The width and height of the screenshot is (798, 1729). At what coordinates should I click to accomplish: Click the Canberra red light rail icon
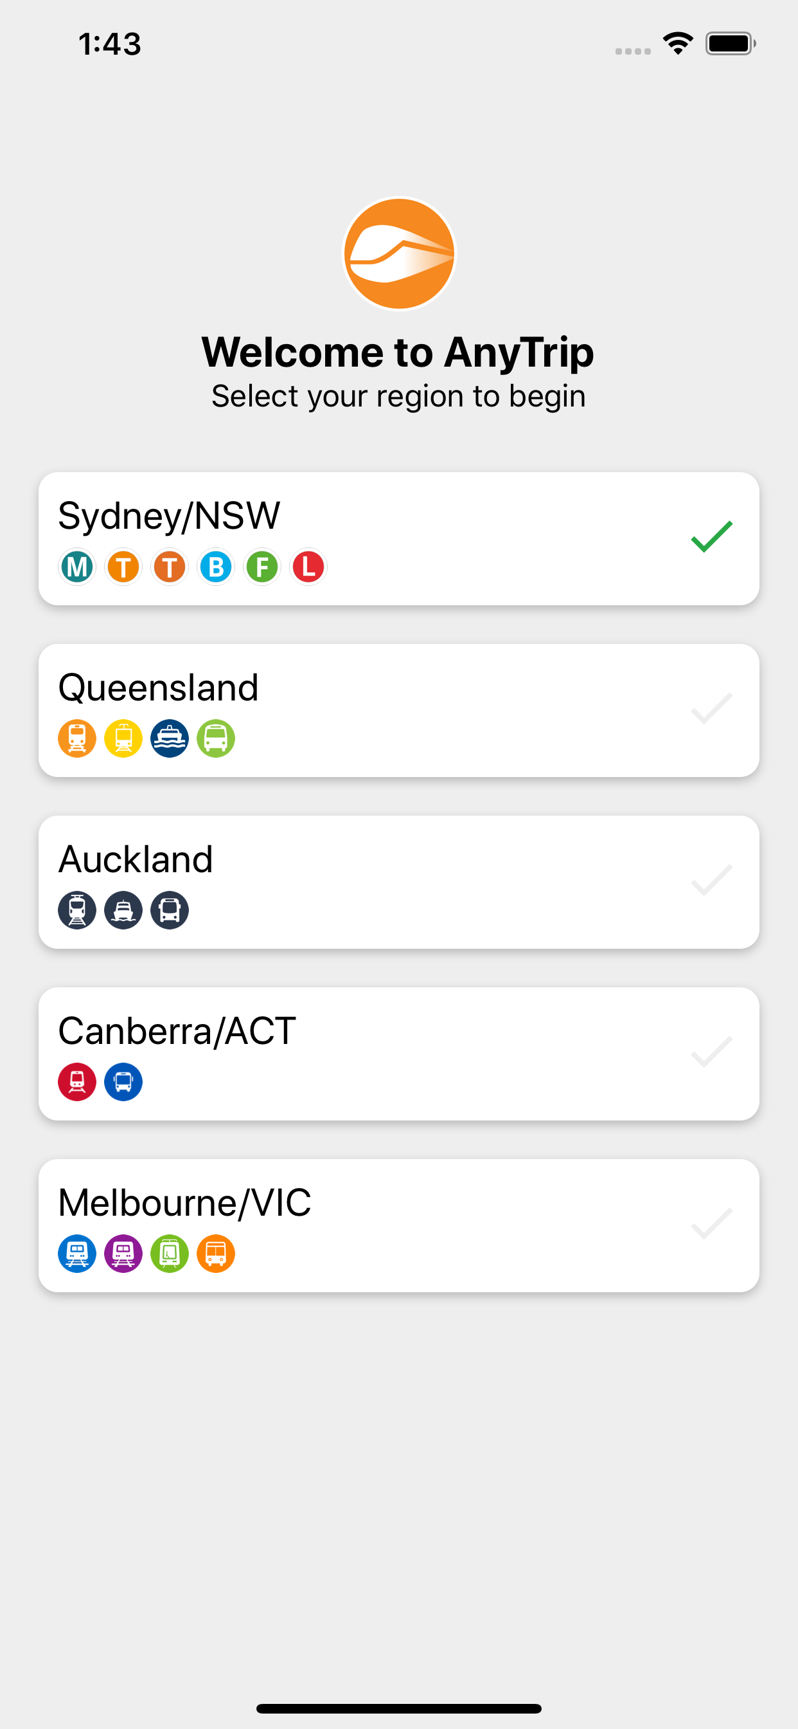pos(77,1082)
